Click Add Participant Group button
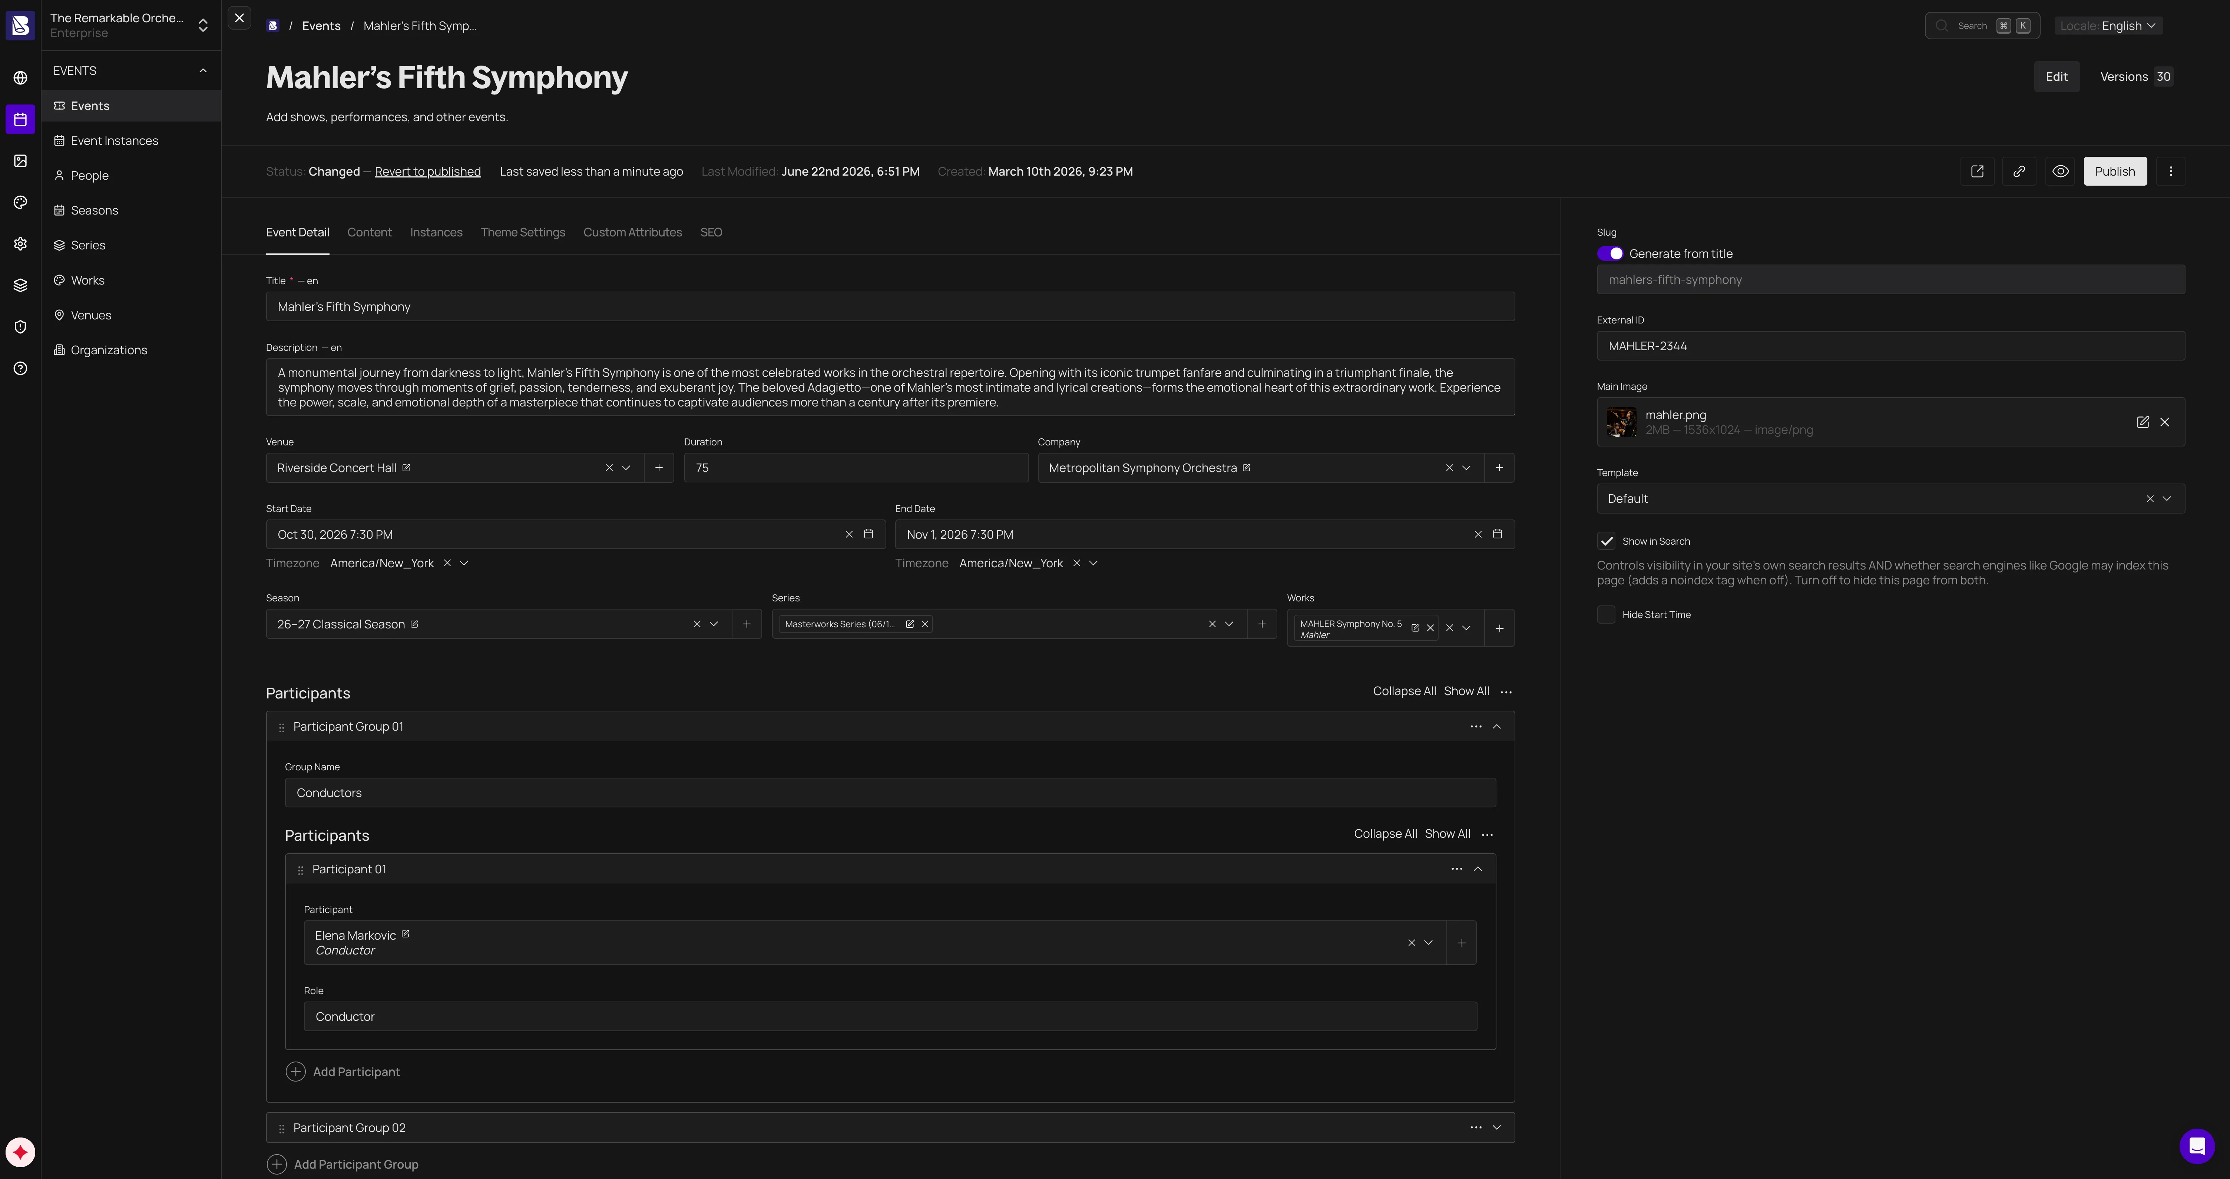The image size is (2230, 1179). coord(343,1164)
